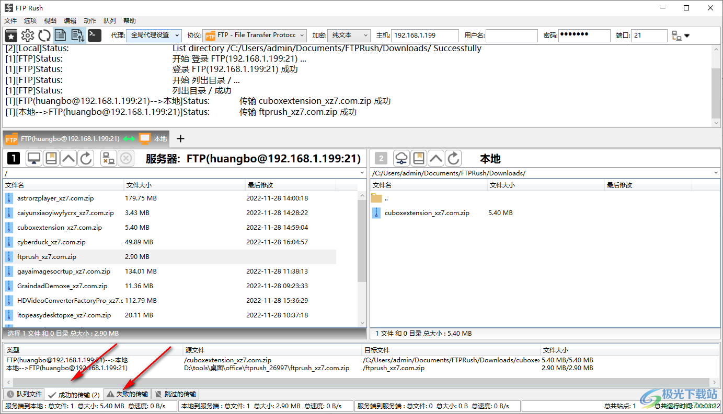
Task: Select cuboxextension_xz7.com.zip in local pane
Action: [531, 213]
